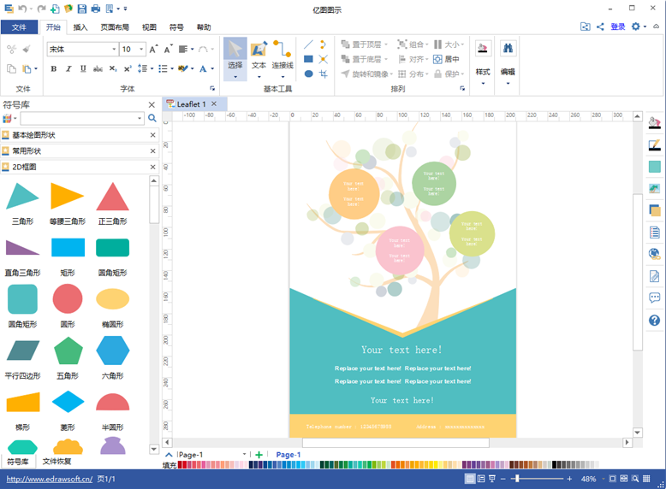The image size is (666, 489).
Task: Click the save icon in quick access toolbar
Action: pyautogui.click(x=81, y=9)
